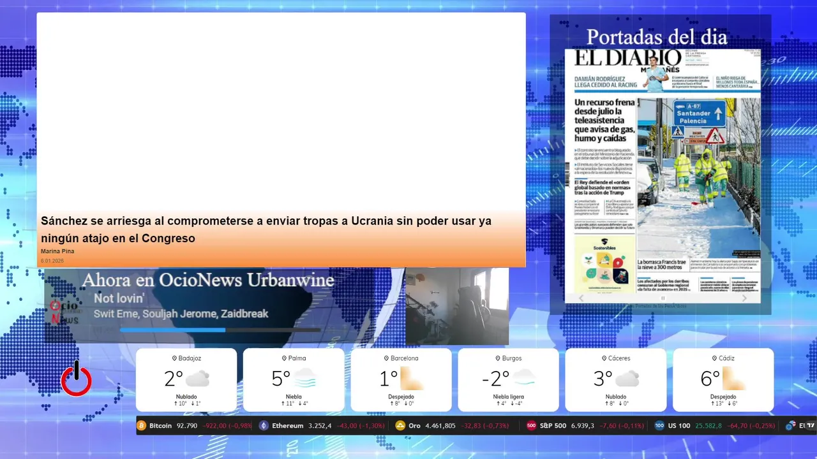Screen dimensions: 817x459
Task: Click Barcelona temperature 1°
Action: 389,379
